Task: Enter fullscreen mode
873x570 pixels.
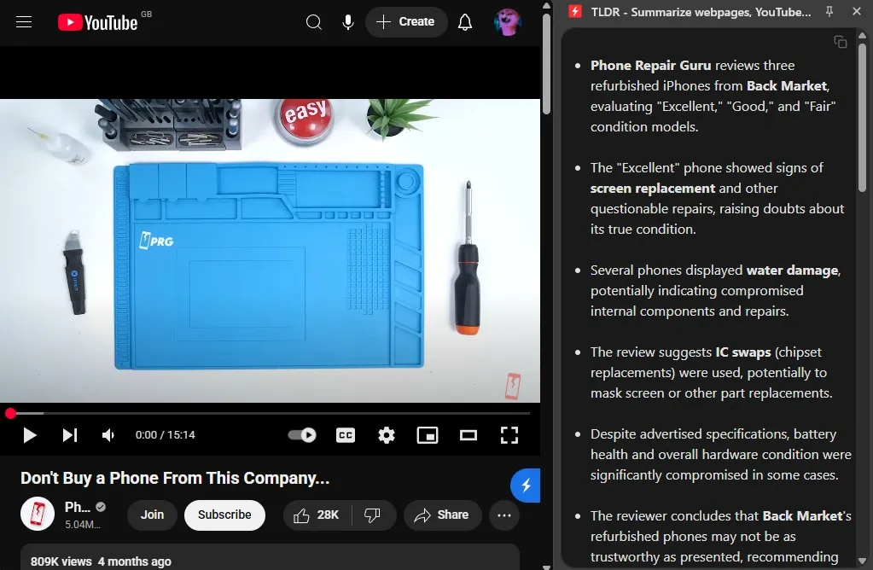Action: pyautogui.click(x=509, y=435)
